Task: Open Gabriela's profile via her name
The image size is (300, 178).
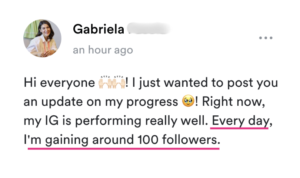Action: point(99,29)
